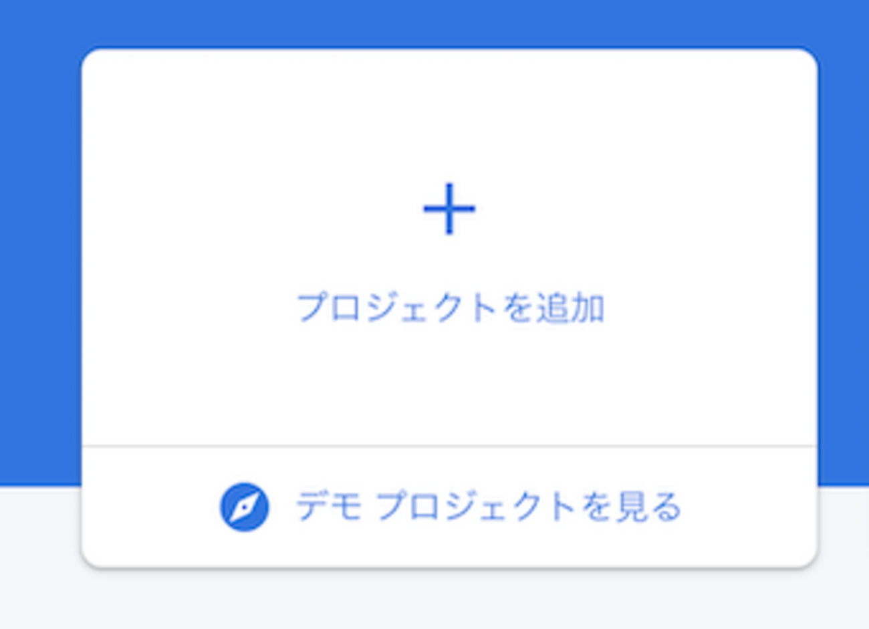Viewport: 869px width, 629px height.
Task: Click blank space right of デモ プロジェクトを見る
Action: [x=749, y=507]
